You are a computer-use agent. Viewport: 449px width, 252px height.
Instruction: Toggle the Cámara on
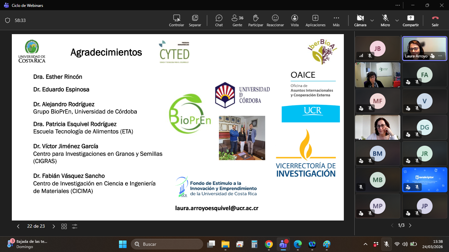360,20
